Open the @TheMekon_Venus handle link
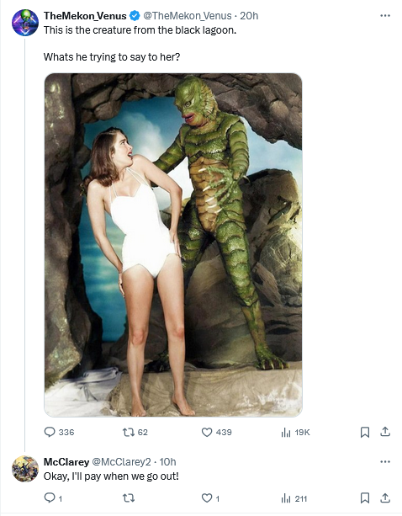 tap(188, 15)
